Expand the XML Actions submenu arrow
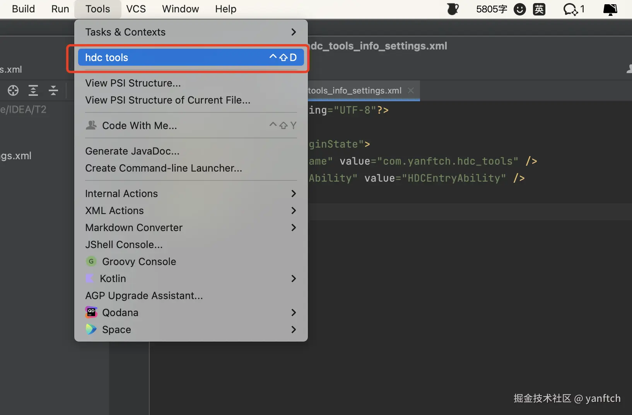Screen dimensions: 632x415 (x=293, y=211)
